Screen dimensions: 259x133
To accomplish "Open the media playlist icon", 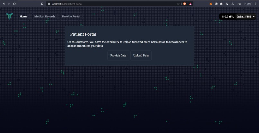I will 227,4.
